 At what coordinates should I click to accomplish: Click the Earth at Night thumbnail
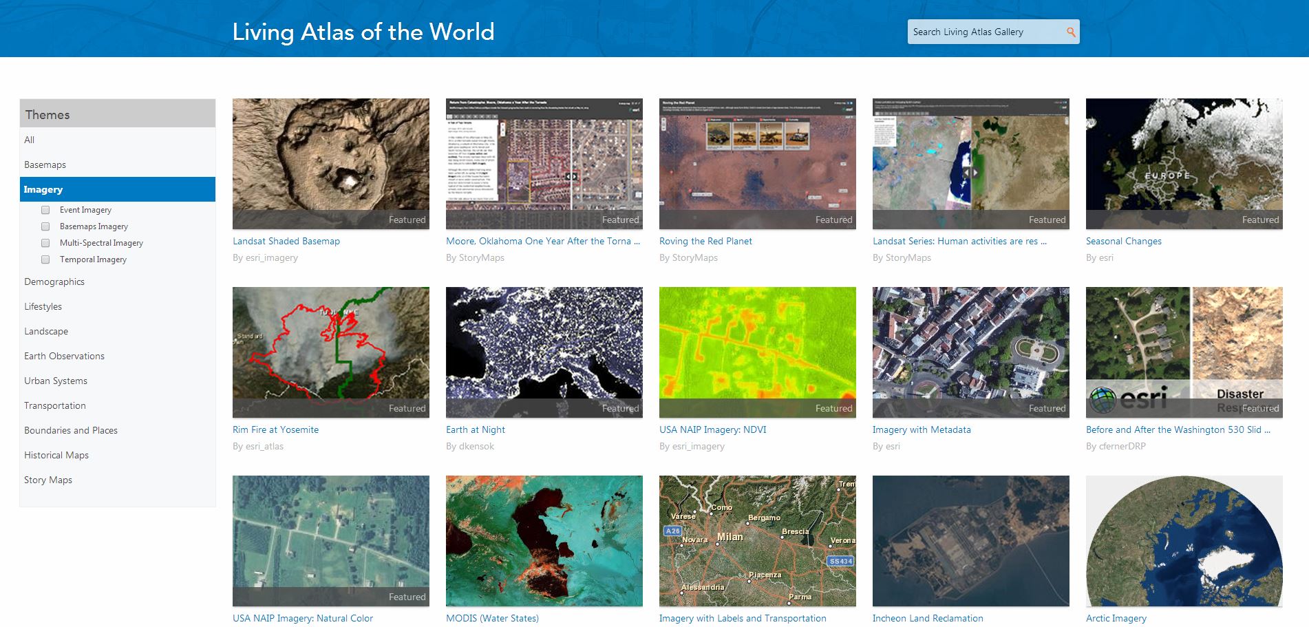pyautogui.click(x=544, y=352)
